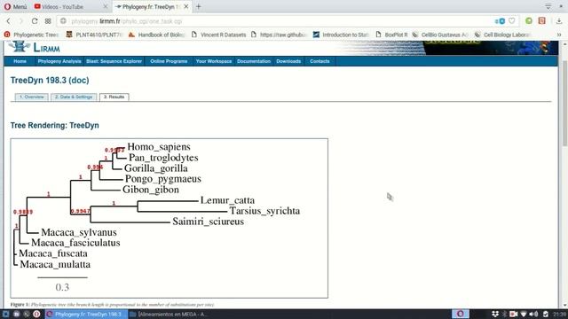Viewport: 568px width, 319px height.
Task: Switch to the Videos - YouTube tab
Action: tap(71, 6)
